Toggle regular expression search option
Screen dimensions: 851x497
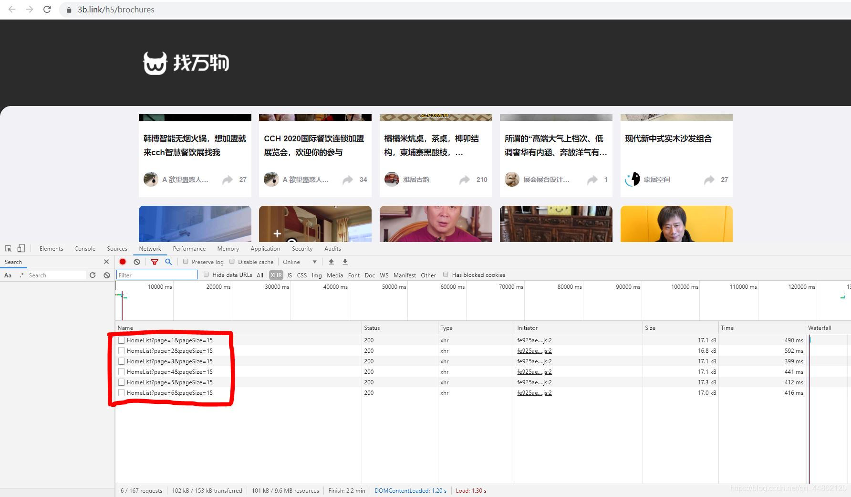21,275
